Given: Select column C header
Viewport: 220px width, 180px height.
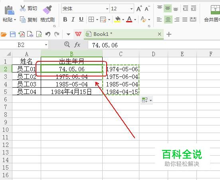Looking at the screenshot, I should 121,54.
